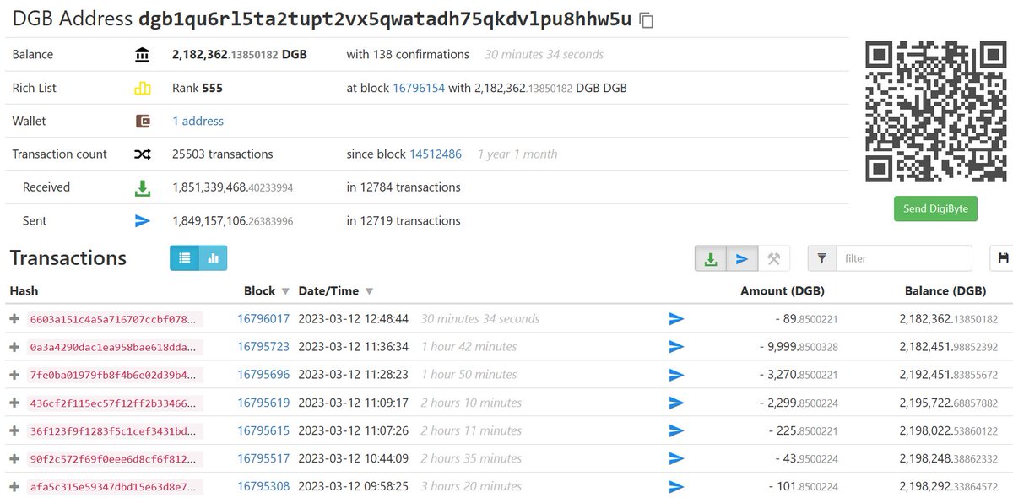
Task: Expand transaction afa5c315e59347dbd15e63d8e7
Action: pyautogui.click(x=14, y=486)
